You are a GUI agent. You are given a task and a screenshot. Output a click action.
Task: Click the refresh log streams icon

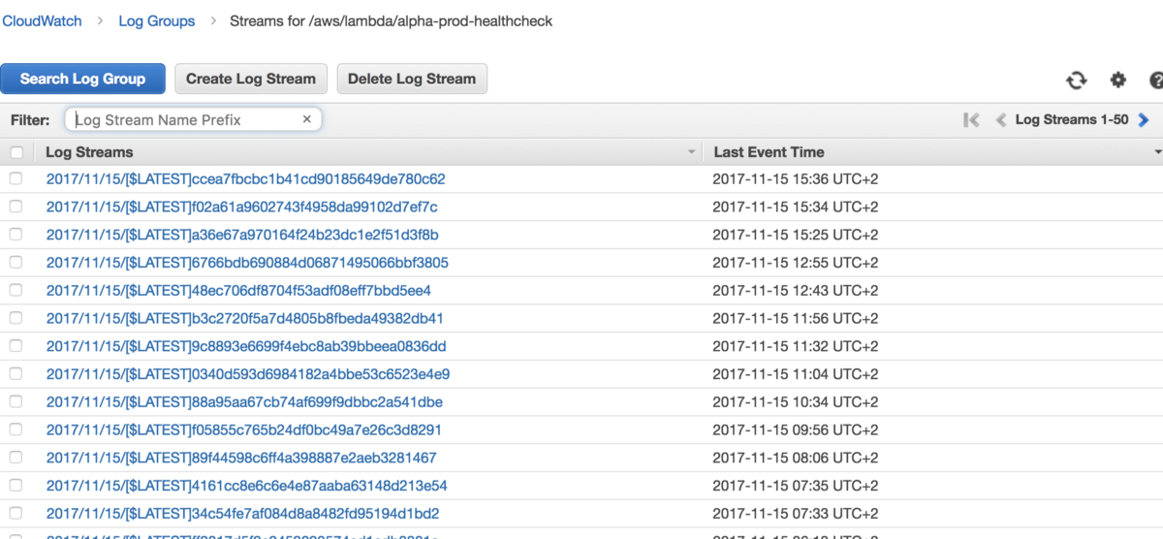click(1077, 80)
